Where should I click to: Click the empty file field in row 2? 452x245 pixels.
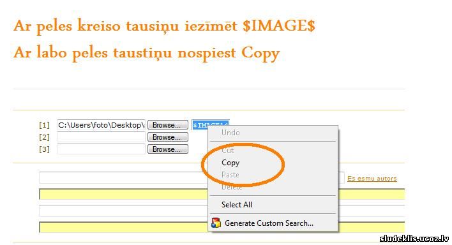101,137
